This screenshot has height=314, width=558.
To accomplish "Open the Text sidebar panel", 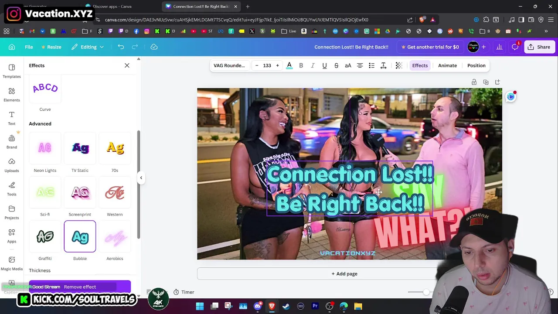I will pyautogui.click(x=12, y=118).
